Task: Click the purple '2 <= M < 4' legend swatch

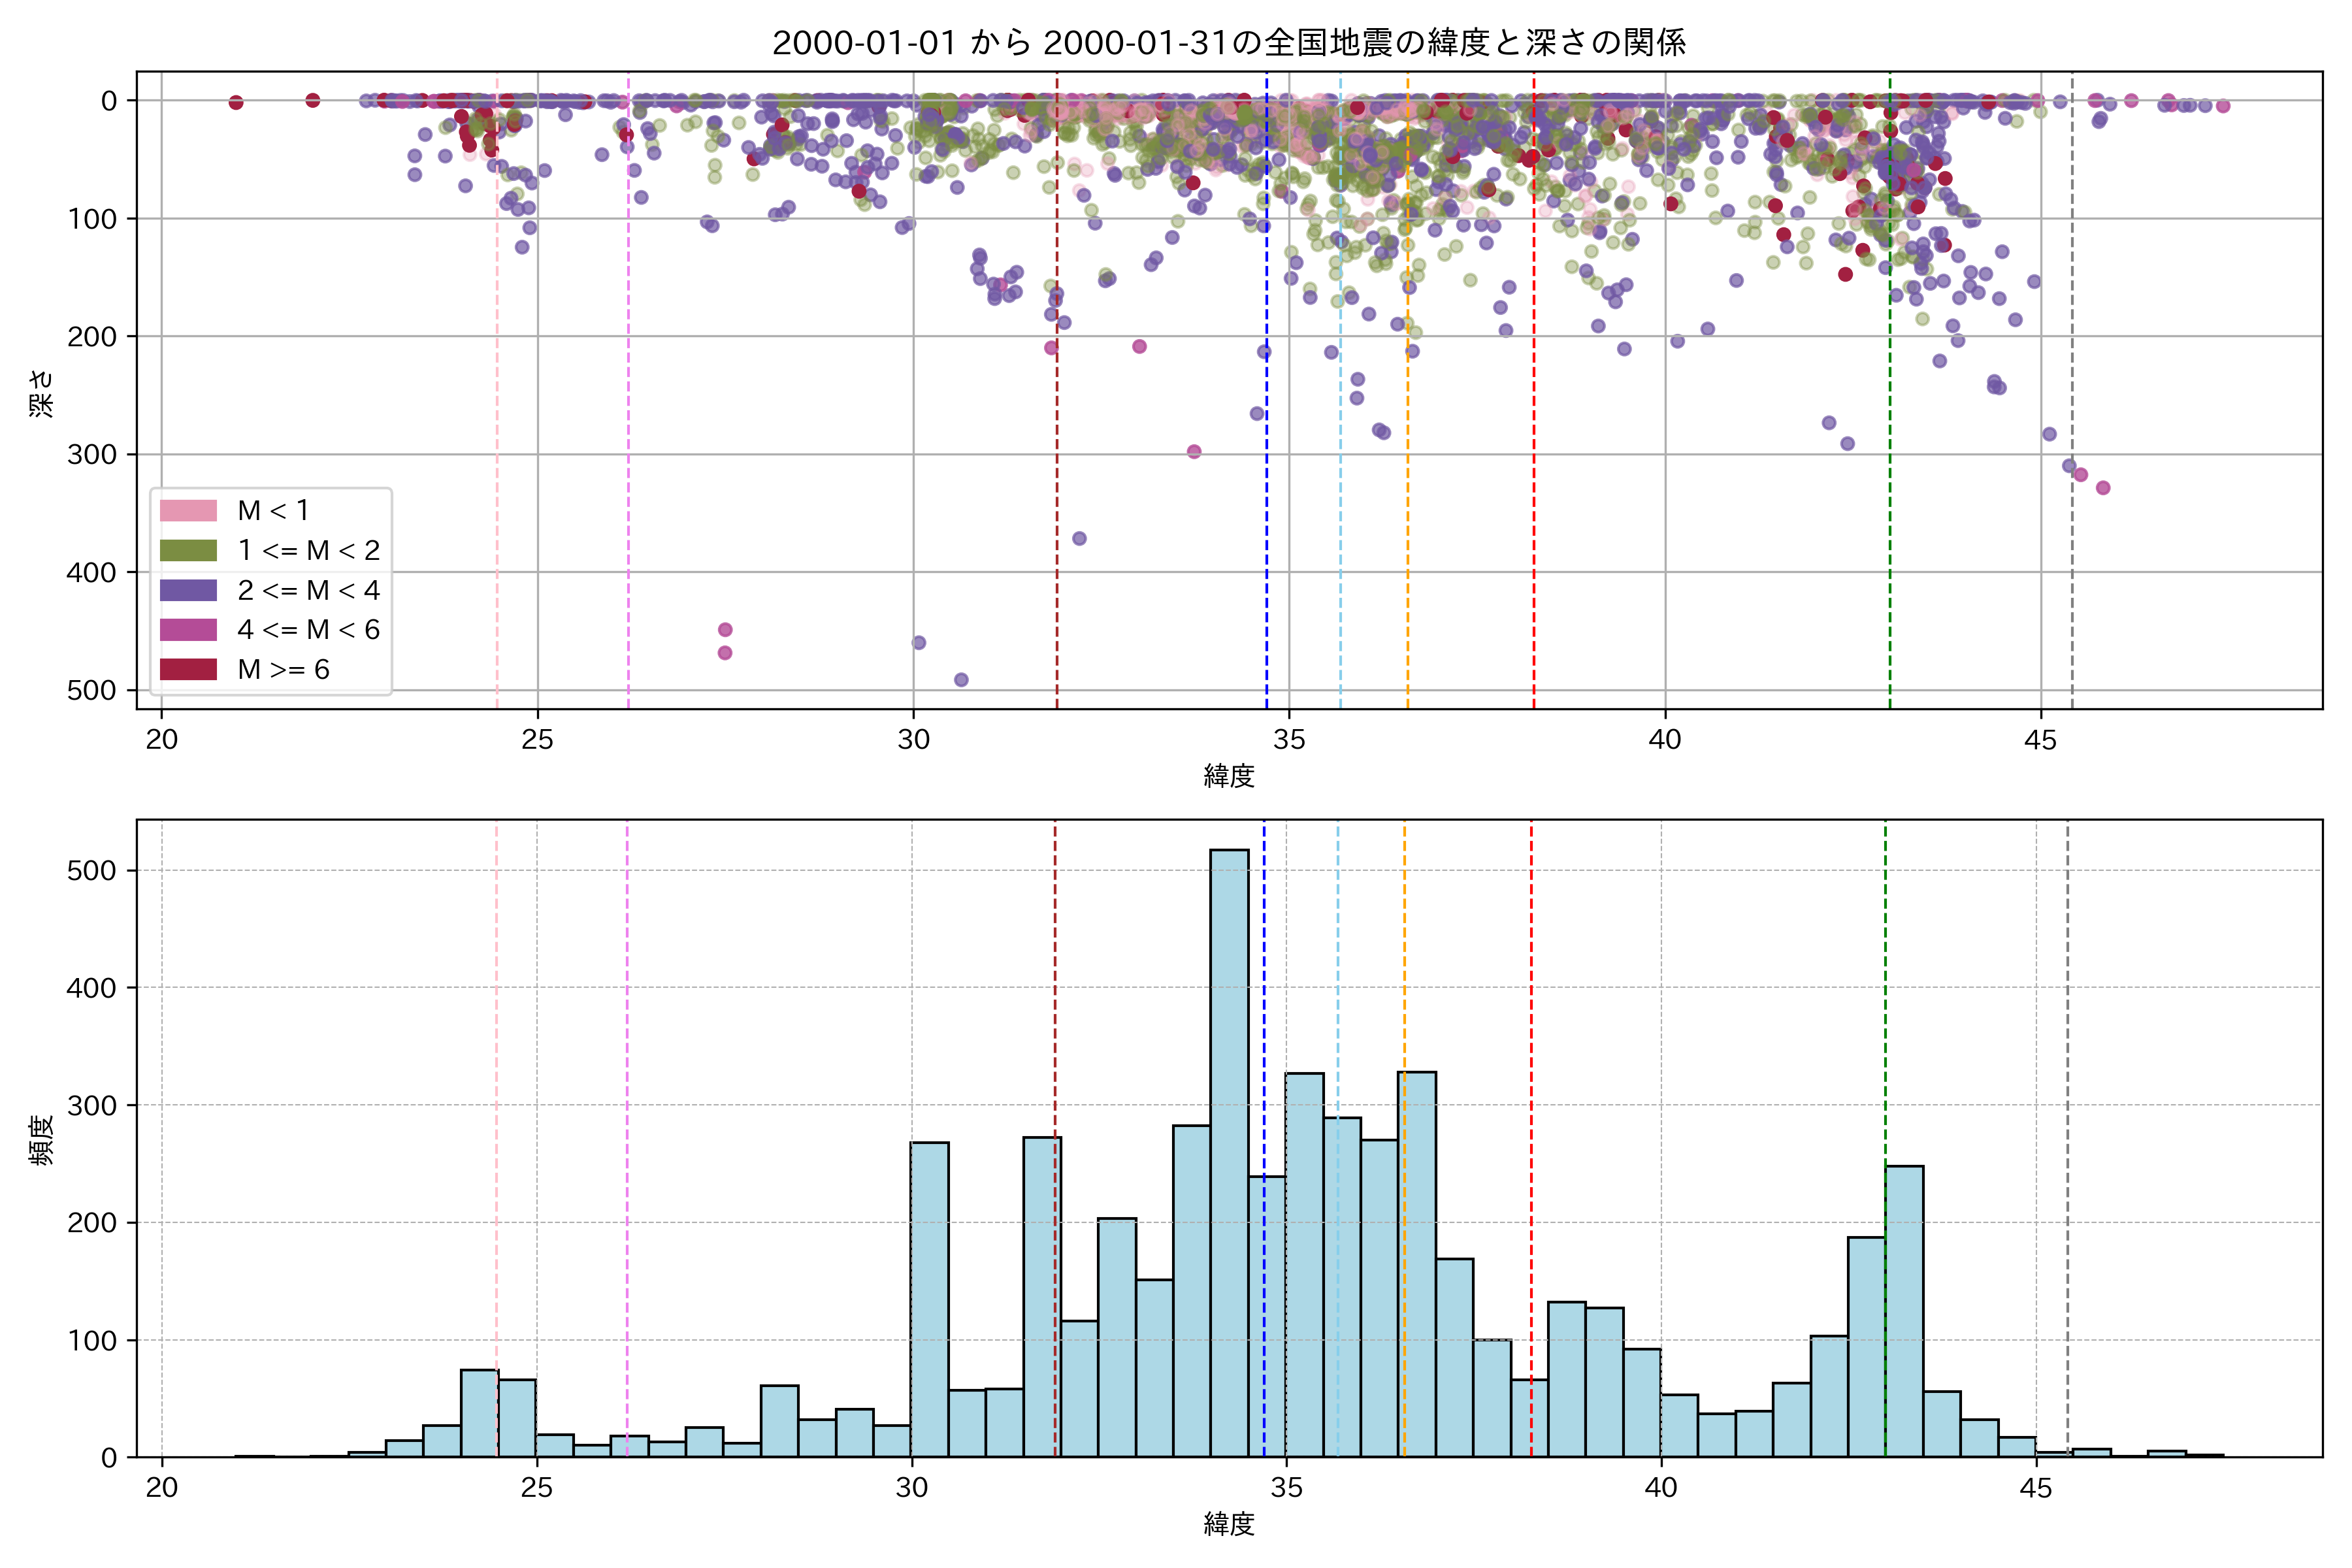Action: tap(188, 590)
